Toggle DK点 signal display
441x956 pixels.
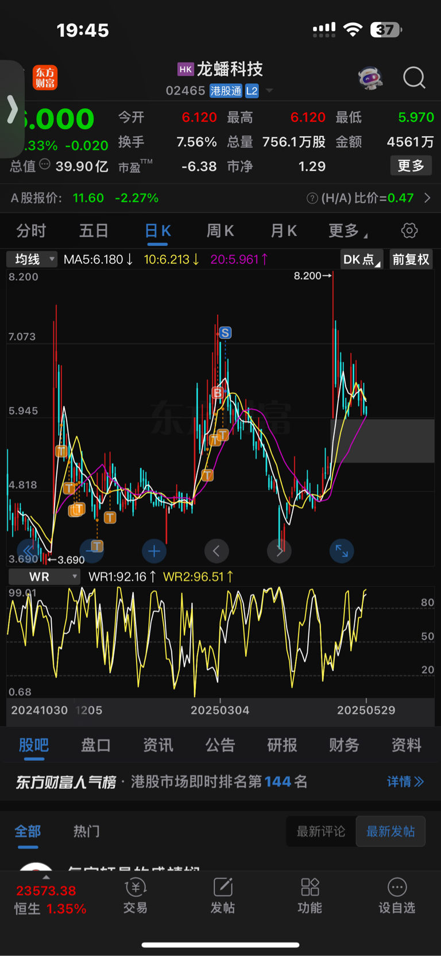pyautogui.click(x=362, y=260)
